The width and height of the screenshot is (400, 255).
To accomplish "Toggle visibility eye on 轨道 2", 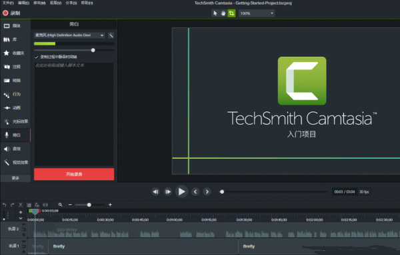I will click(x=24, y=224).
